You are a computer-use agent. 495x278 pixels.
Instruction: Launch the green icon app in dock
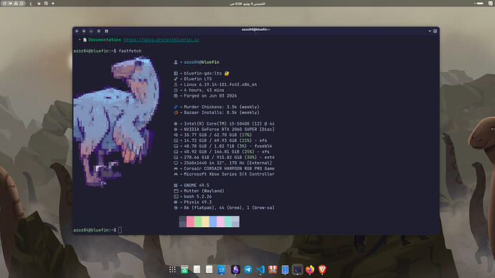click(x=184, y=269)
